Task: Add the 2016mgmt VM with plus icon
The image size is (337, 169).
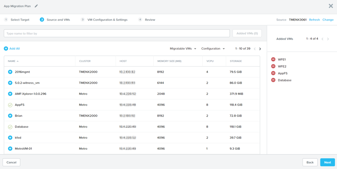Action: click(x=10, y=72)
